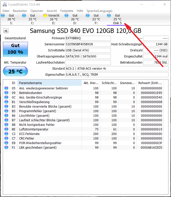The image size is (171, 197).
Task: Sort by ID column header
Action: tap(14, 83)
